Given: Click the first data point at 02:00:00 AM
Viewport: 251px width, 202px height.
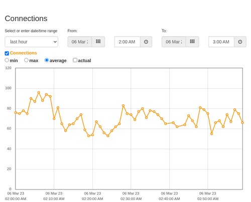Looking at the screenshot, I should click(16, 113).
